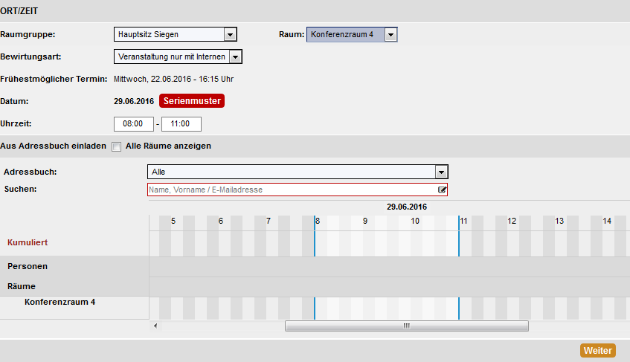This screenshot has width=630, height=362.
Task: Select the Kumuliert row label
Action: (x=28, y=242)
